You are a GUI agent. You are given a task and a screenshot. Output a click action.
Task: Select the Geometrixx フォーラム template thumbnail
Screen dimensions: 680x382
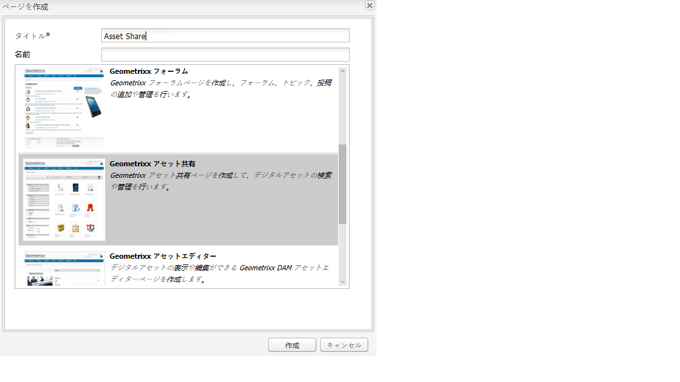[x=64, y=108]
